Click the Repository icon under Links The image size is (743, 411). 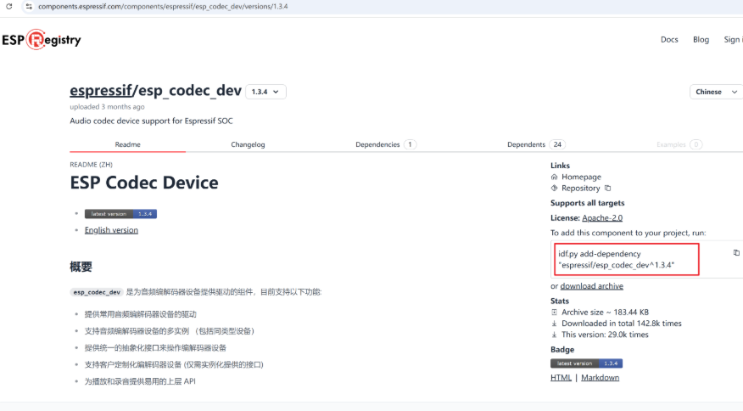click(554, 189)
